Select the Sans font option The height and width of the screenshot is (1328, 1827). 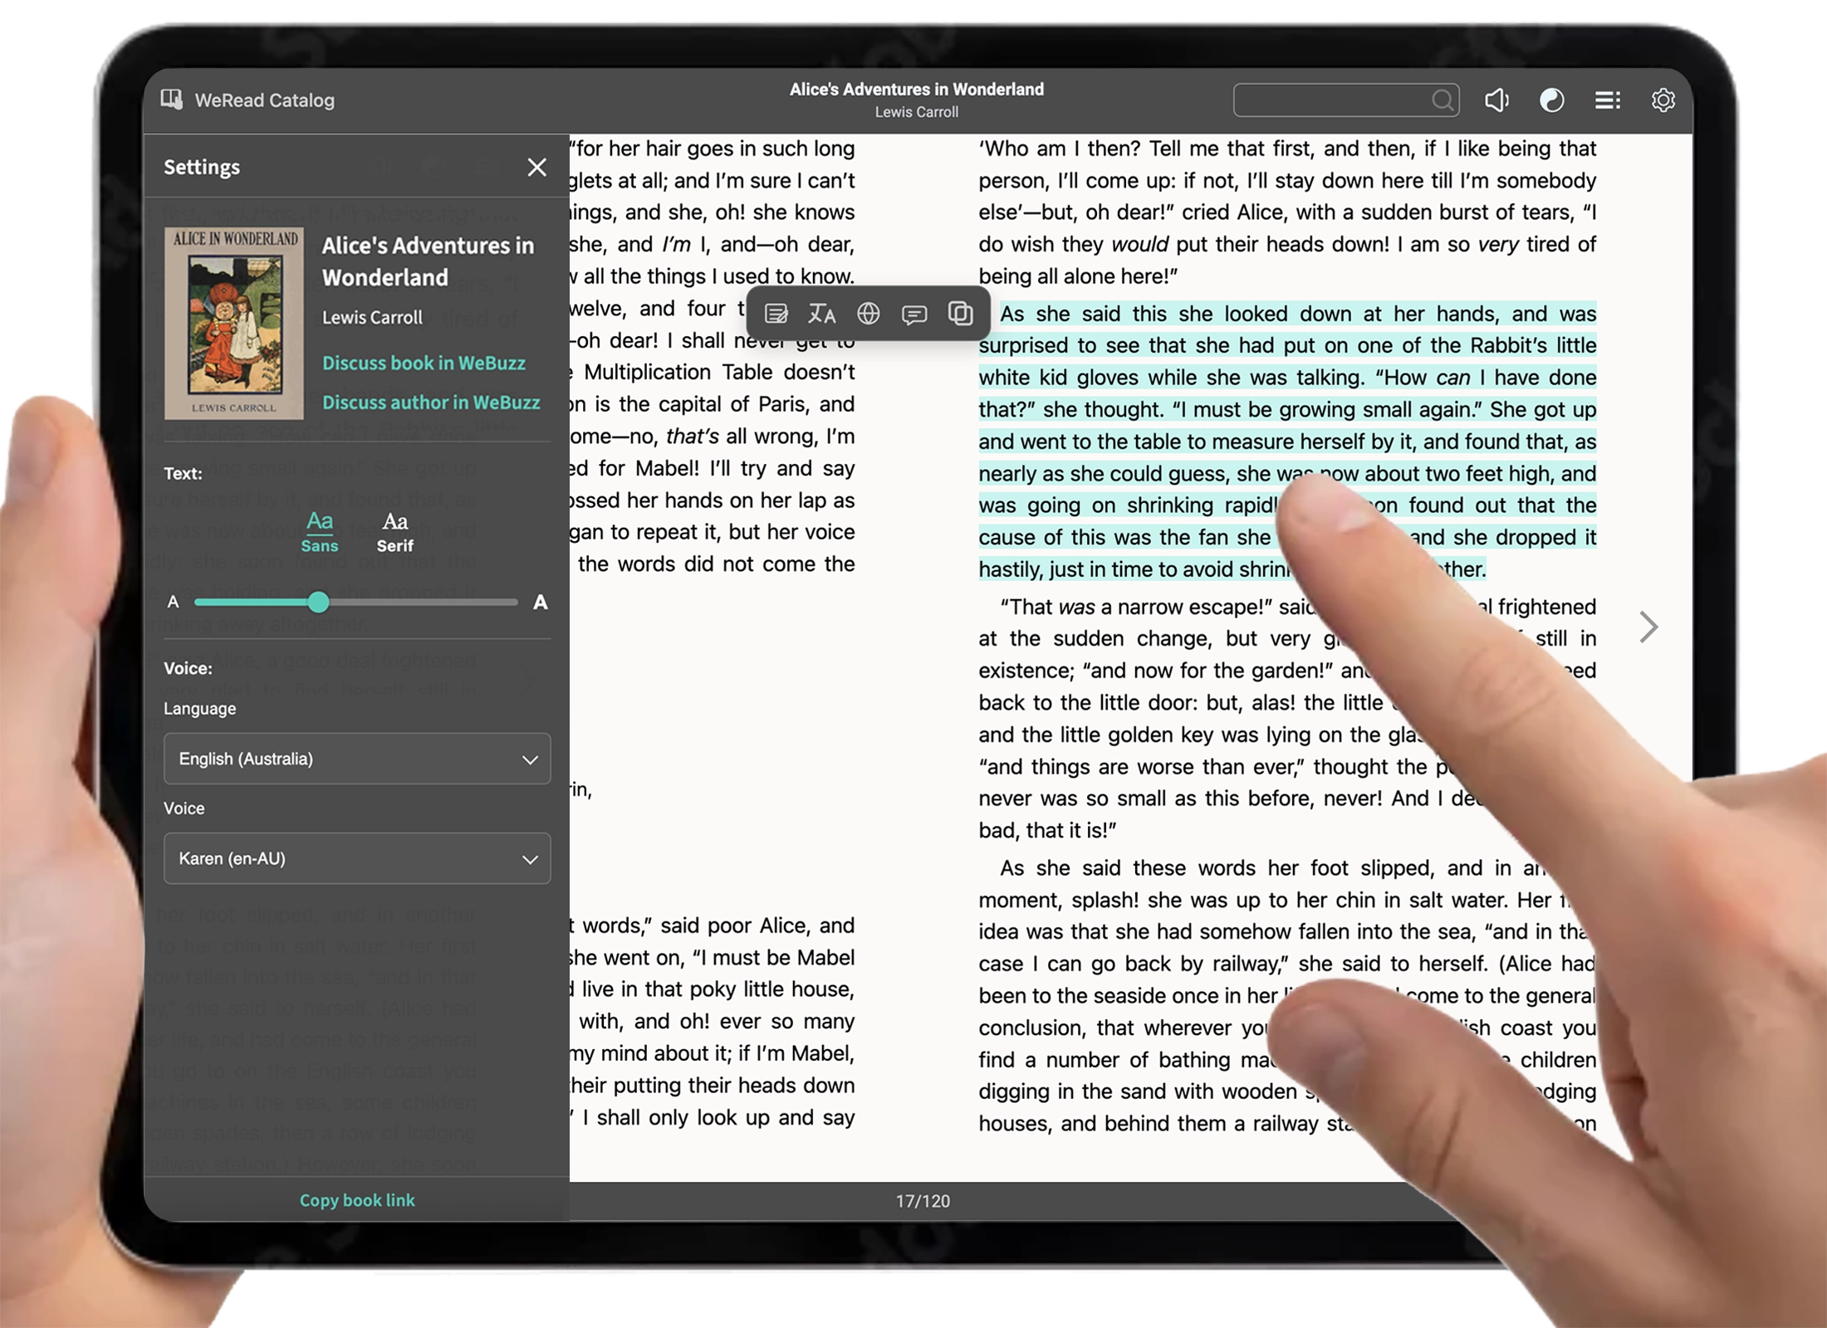point(320,532)
